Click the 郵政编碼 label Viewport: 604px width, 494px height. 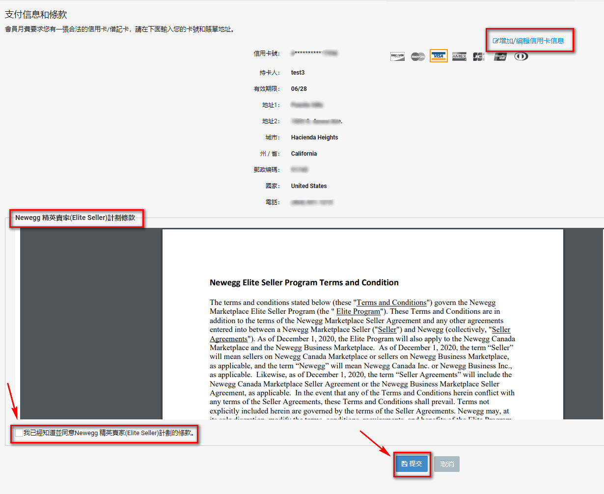[x=267, y=170]
